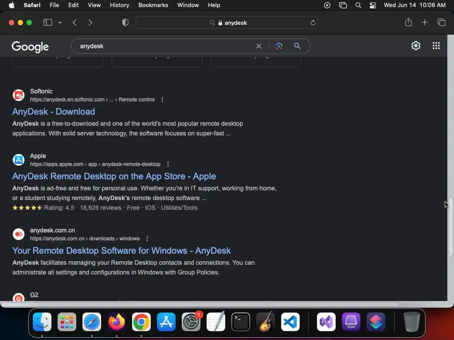Click the Safari address bar showing anydesk
Image resolution: width=454 pixels, height=340 pixels.
pyautogui.click(x=227, y=23)
